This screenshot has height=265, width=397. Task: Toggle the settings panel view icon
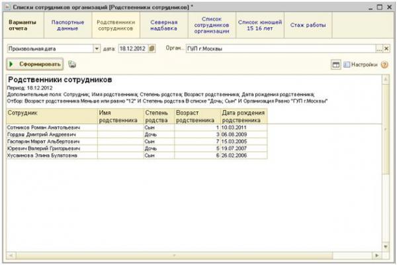click(x=335, y=65)
